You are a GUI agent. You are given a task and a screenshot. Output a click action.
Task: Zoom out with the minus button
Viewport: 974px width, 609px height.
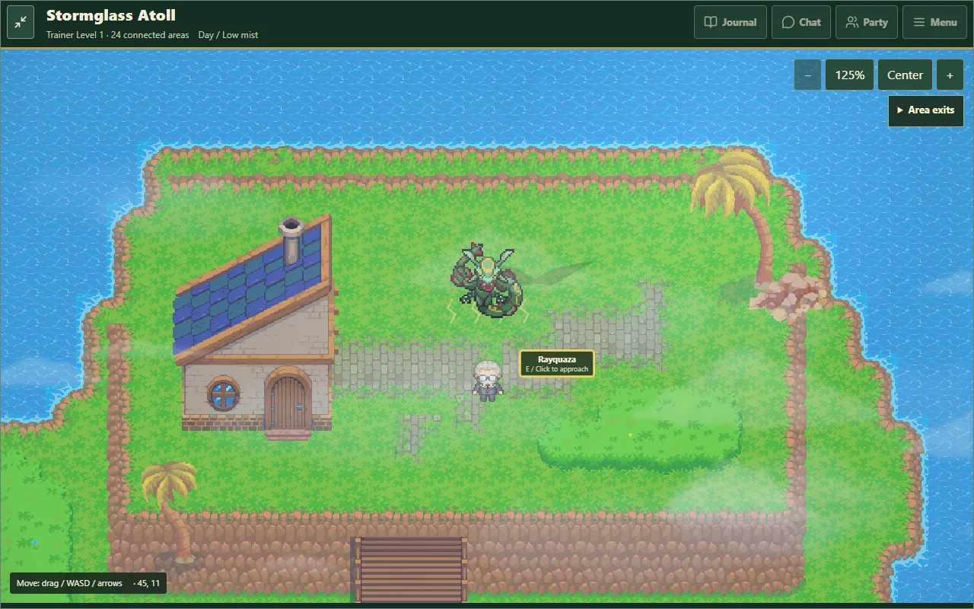(807, 75)
